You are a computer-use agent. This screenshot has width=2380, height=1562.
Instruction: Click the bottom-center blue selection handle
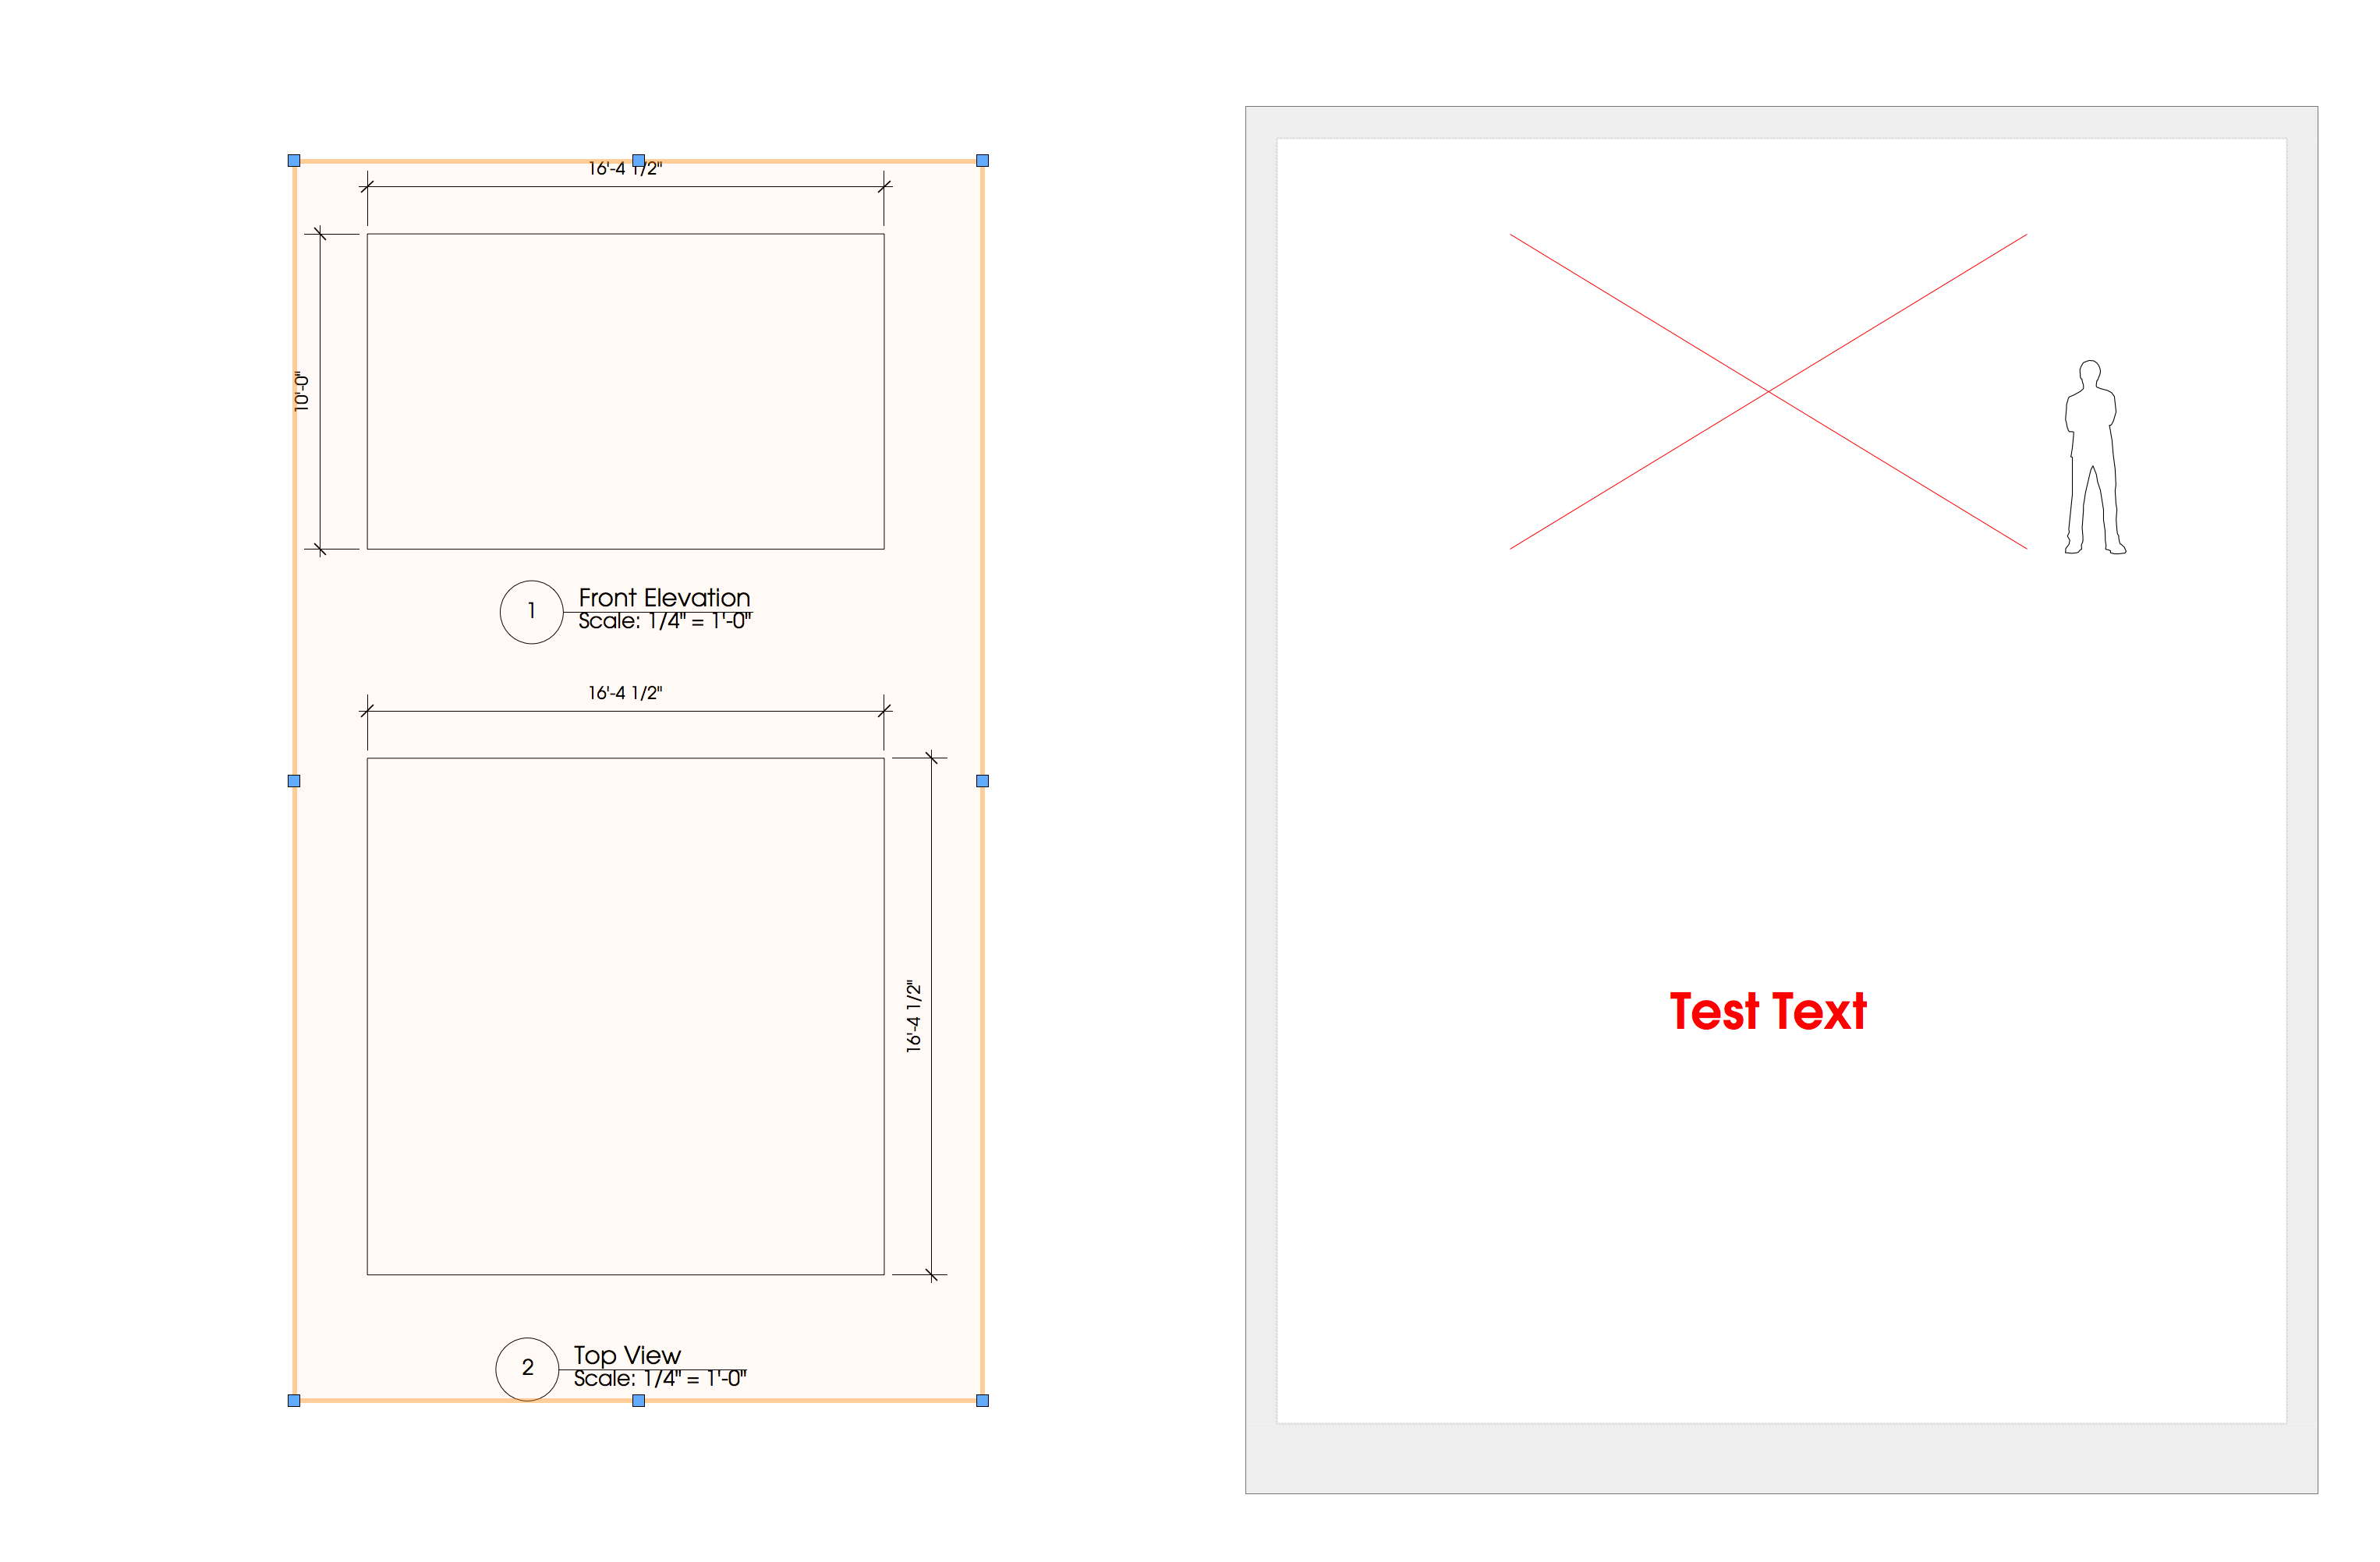[x=638, y=1400]
